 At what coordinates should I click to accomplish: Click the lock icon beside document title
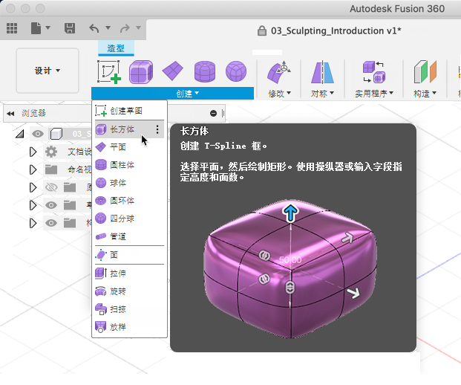coord(261,30)
